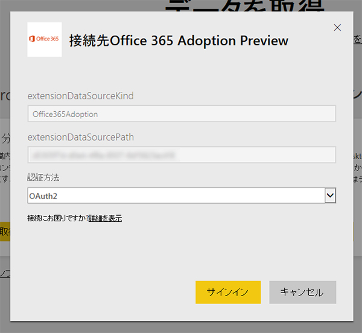Image resolution: width=362 pixels, height=333 pixels.
Task: Click the yellow サインイン button
Action: click(x=228, y=292)
